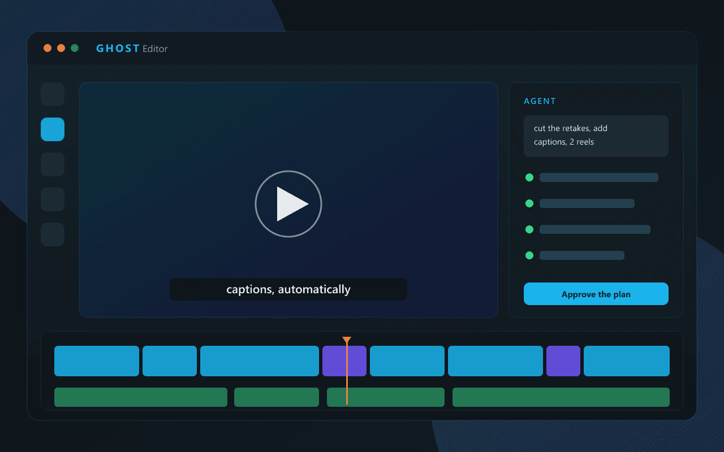The image size is (724, 452).
Task: Select the first green clip in the bottom track
Action: tap(141, 397)
